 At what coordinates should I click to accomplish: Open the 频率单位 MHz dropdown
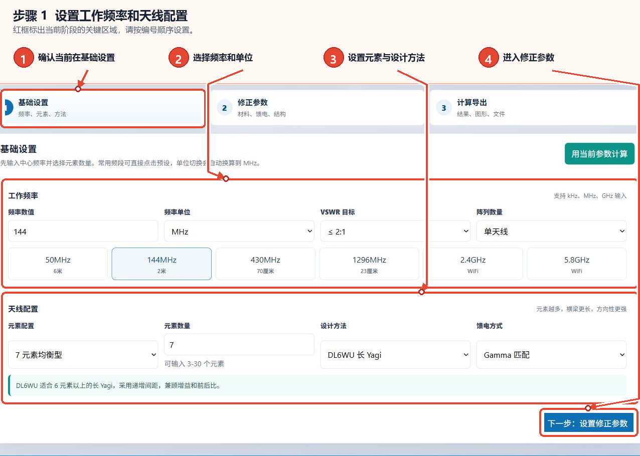[x=239, y=232]
